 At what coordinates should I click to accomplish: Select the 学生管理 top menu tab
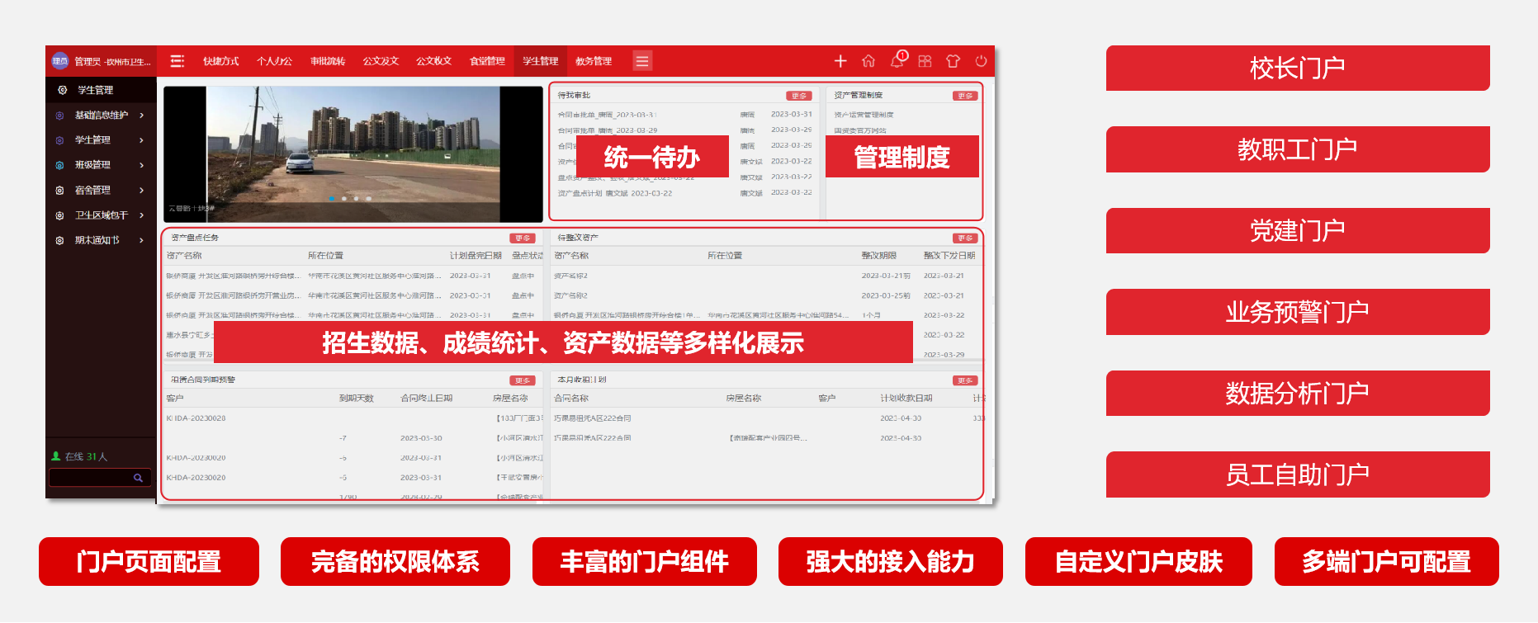point(541,61)
